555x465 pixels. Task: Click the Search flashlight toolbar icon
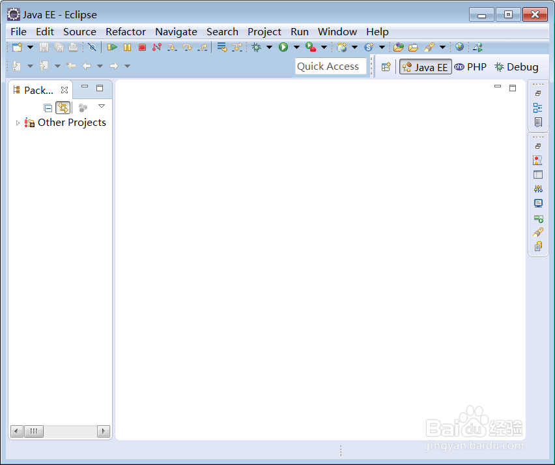(x=429, y=47)
